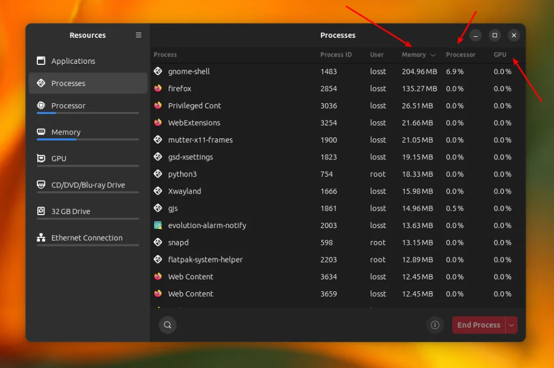Select the Xwayland process name
The width and height of the screenshot is (554, 368).
184,191
